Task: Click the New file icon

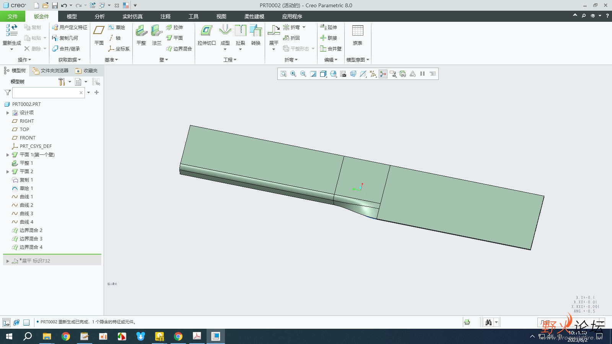Action: point(36,5)
